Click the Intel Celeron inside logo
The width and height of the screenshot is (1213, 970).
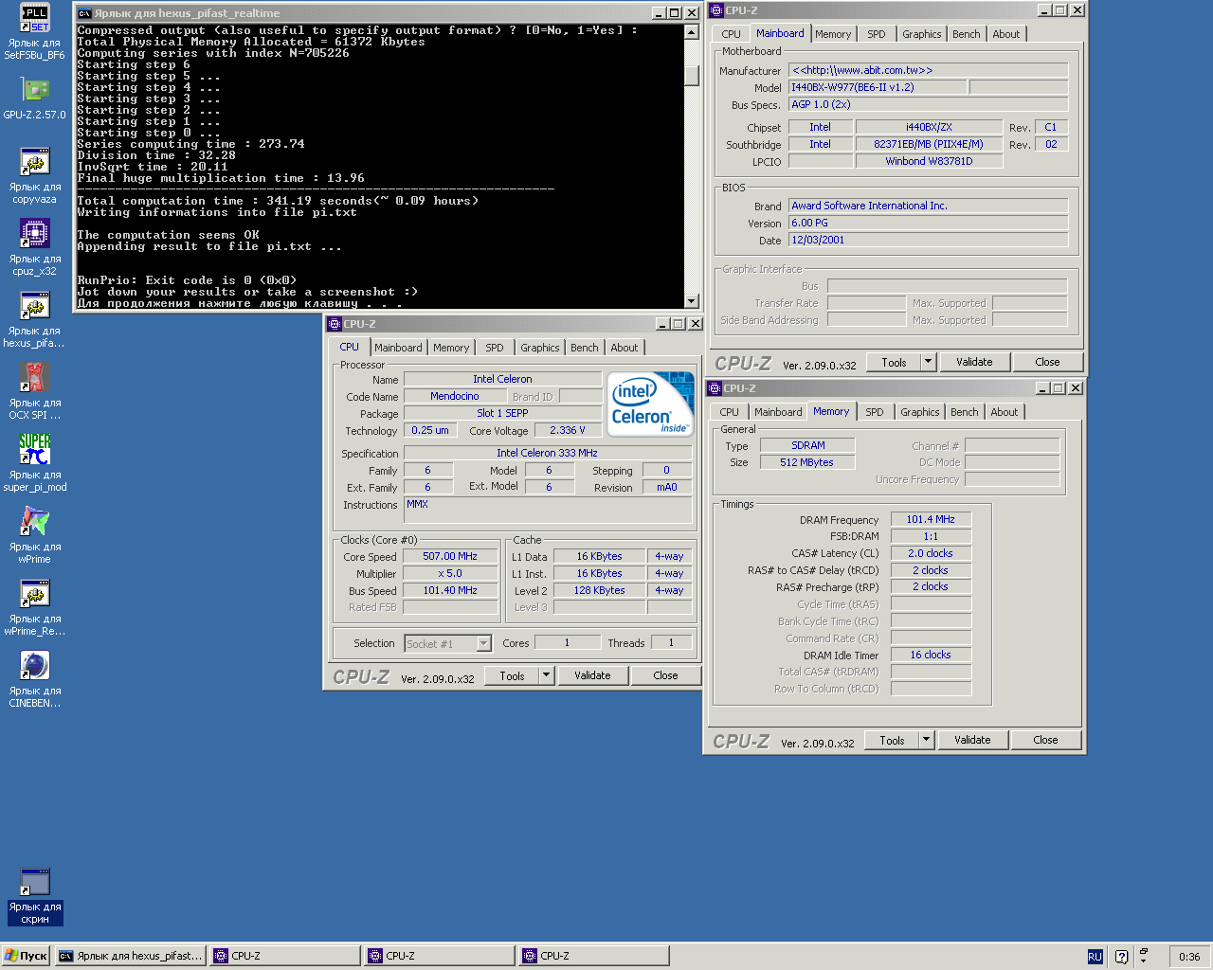click(x=650, y=404)
